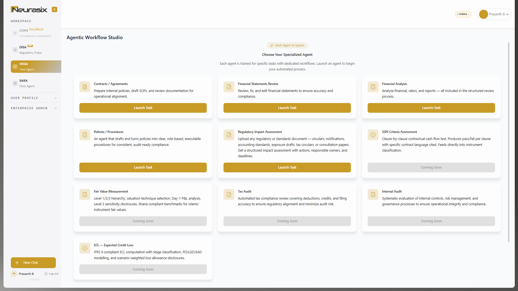Click the Multi-Agent AI System badge
Screen dimensions: 518x291
[287, 46]
